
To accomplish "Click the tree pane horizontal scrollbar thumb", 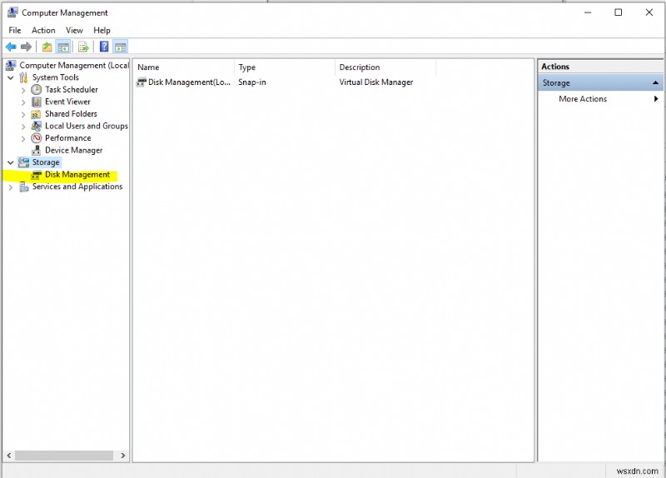I will 64,456.
